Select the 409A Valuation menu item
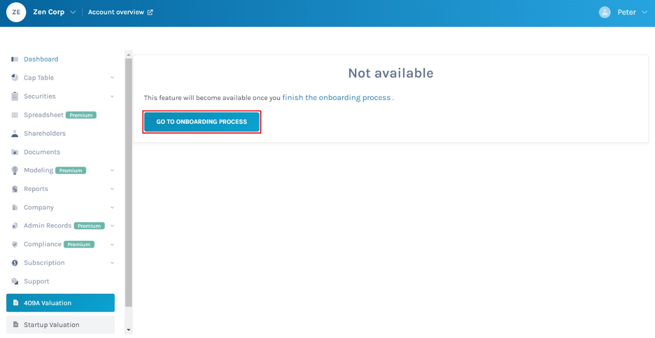Viewport: 655px width, 338px height. [x=60, y=303]
